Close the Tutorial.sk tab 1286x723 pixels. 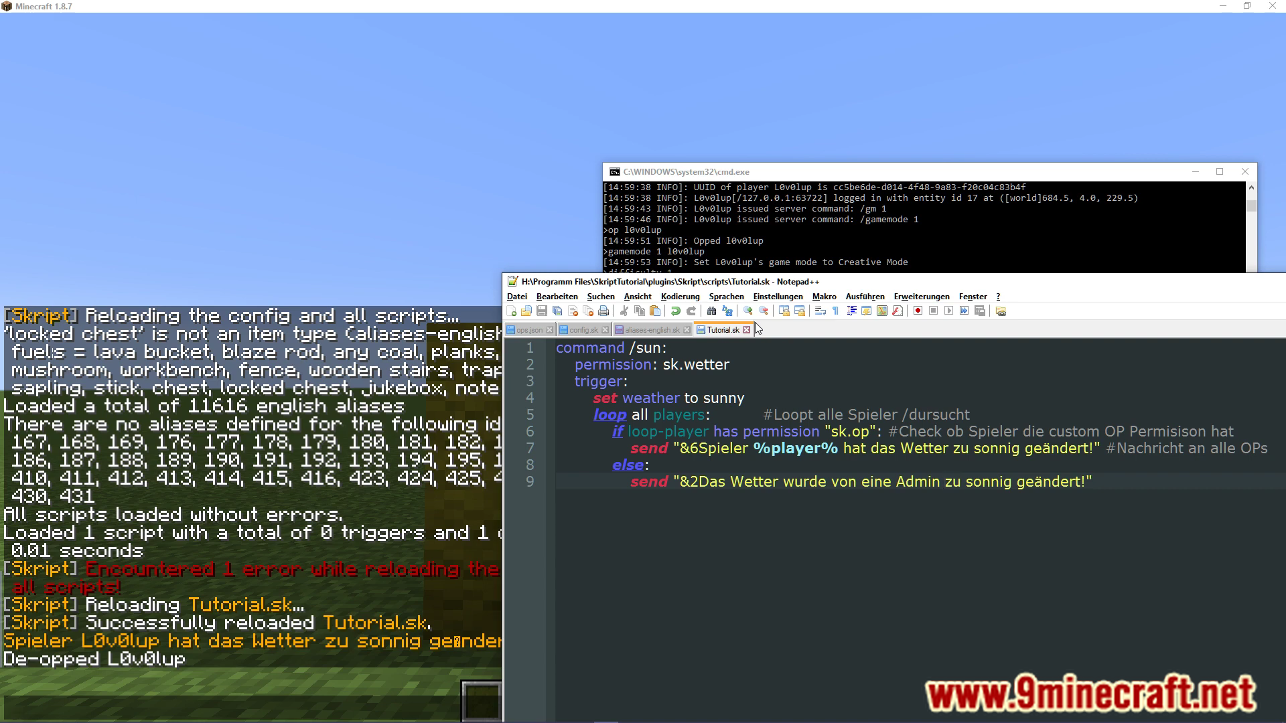pos(747,330)
